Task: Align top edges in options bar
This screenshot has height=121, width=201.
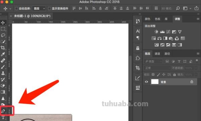Action: coord(74,8)
